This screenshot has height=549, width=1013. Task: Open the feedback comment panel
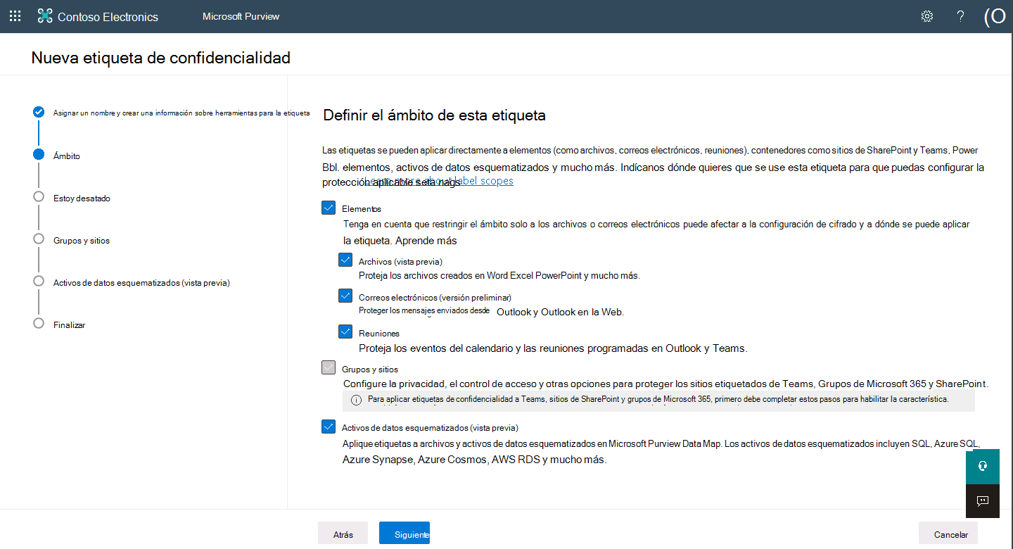(982, 500)
